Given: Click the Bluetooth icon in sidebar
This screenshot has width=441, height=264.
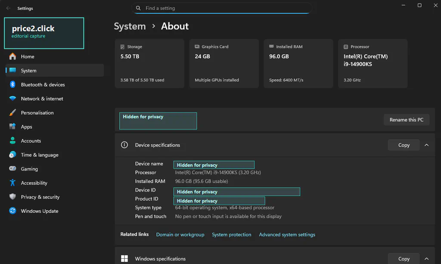Looking at the screenshot, I should [x=12, y=84].
